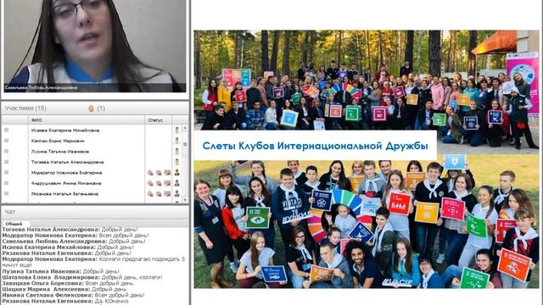The height and width of the screenshot is (305, 543).
Task: Select participant name Каплан Борис Маркович
Action: [x=58, y=141]
